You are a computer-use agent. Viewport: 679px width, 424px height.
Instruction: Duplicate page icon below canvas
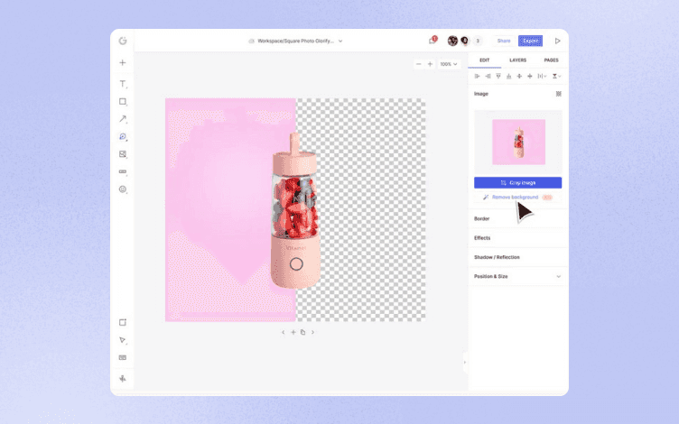pyautogui.click(x=302, y=332)
